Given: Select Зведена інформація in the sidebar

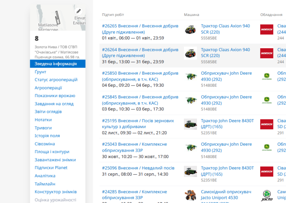Looking at the screenshot, I should pos(55,64).
